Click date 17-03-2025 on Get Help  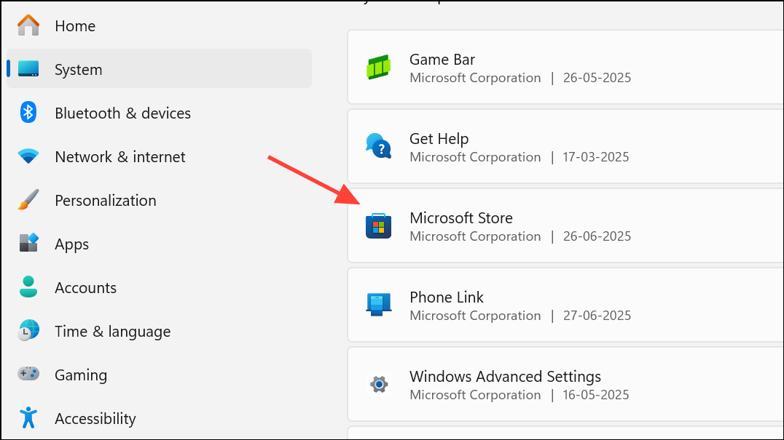click(595, 157)
